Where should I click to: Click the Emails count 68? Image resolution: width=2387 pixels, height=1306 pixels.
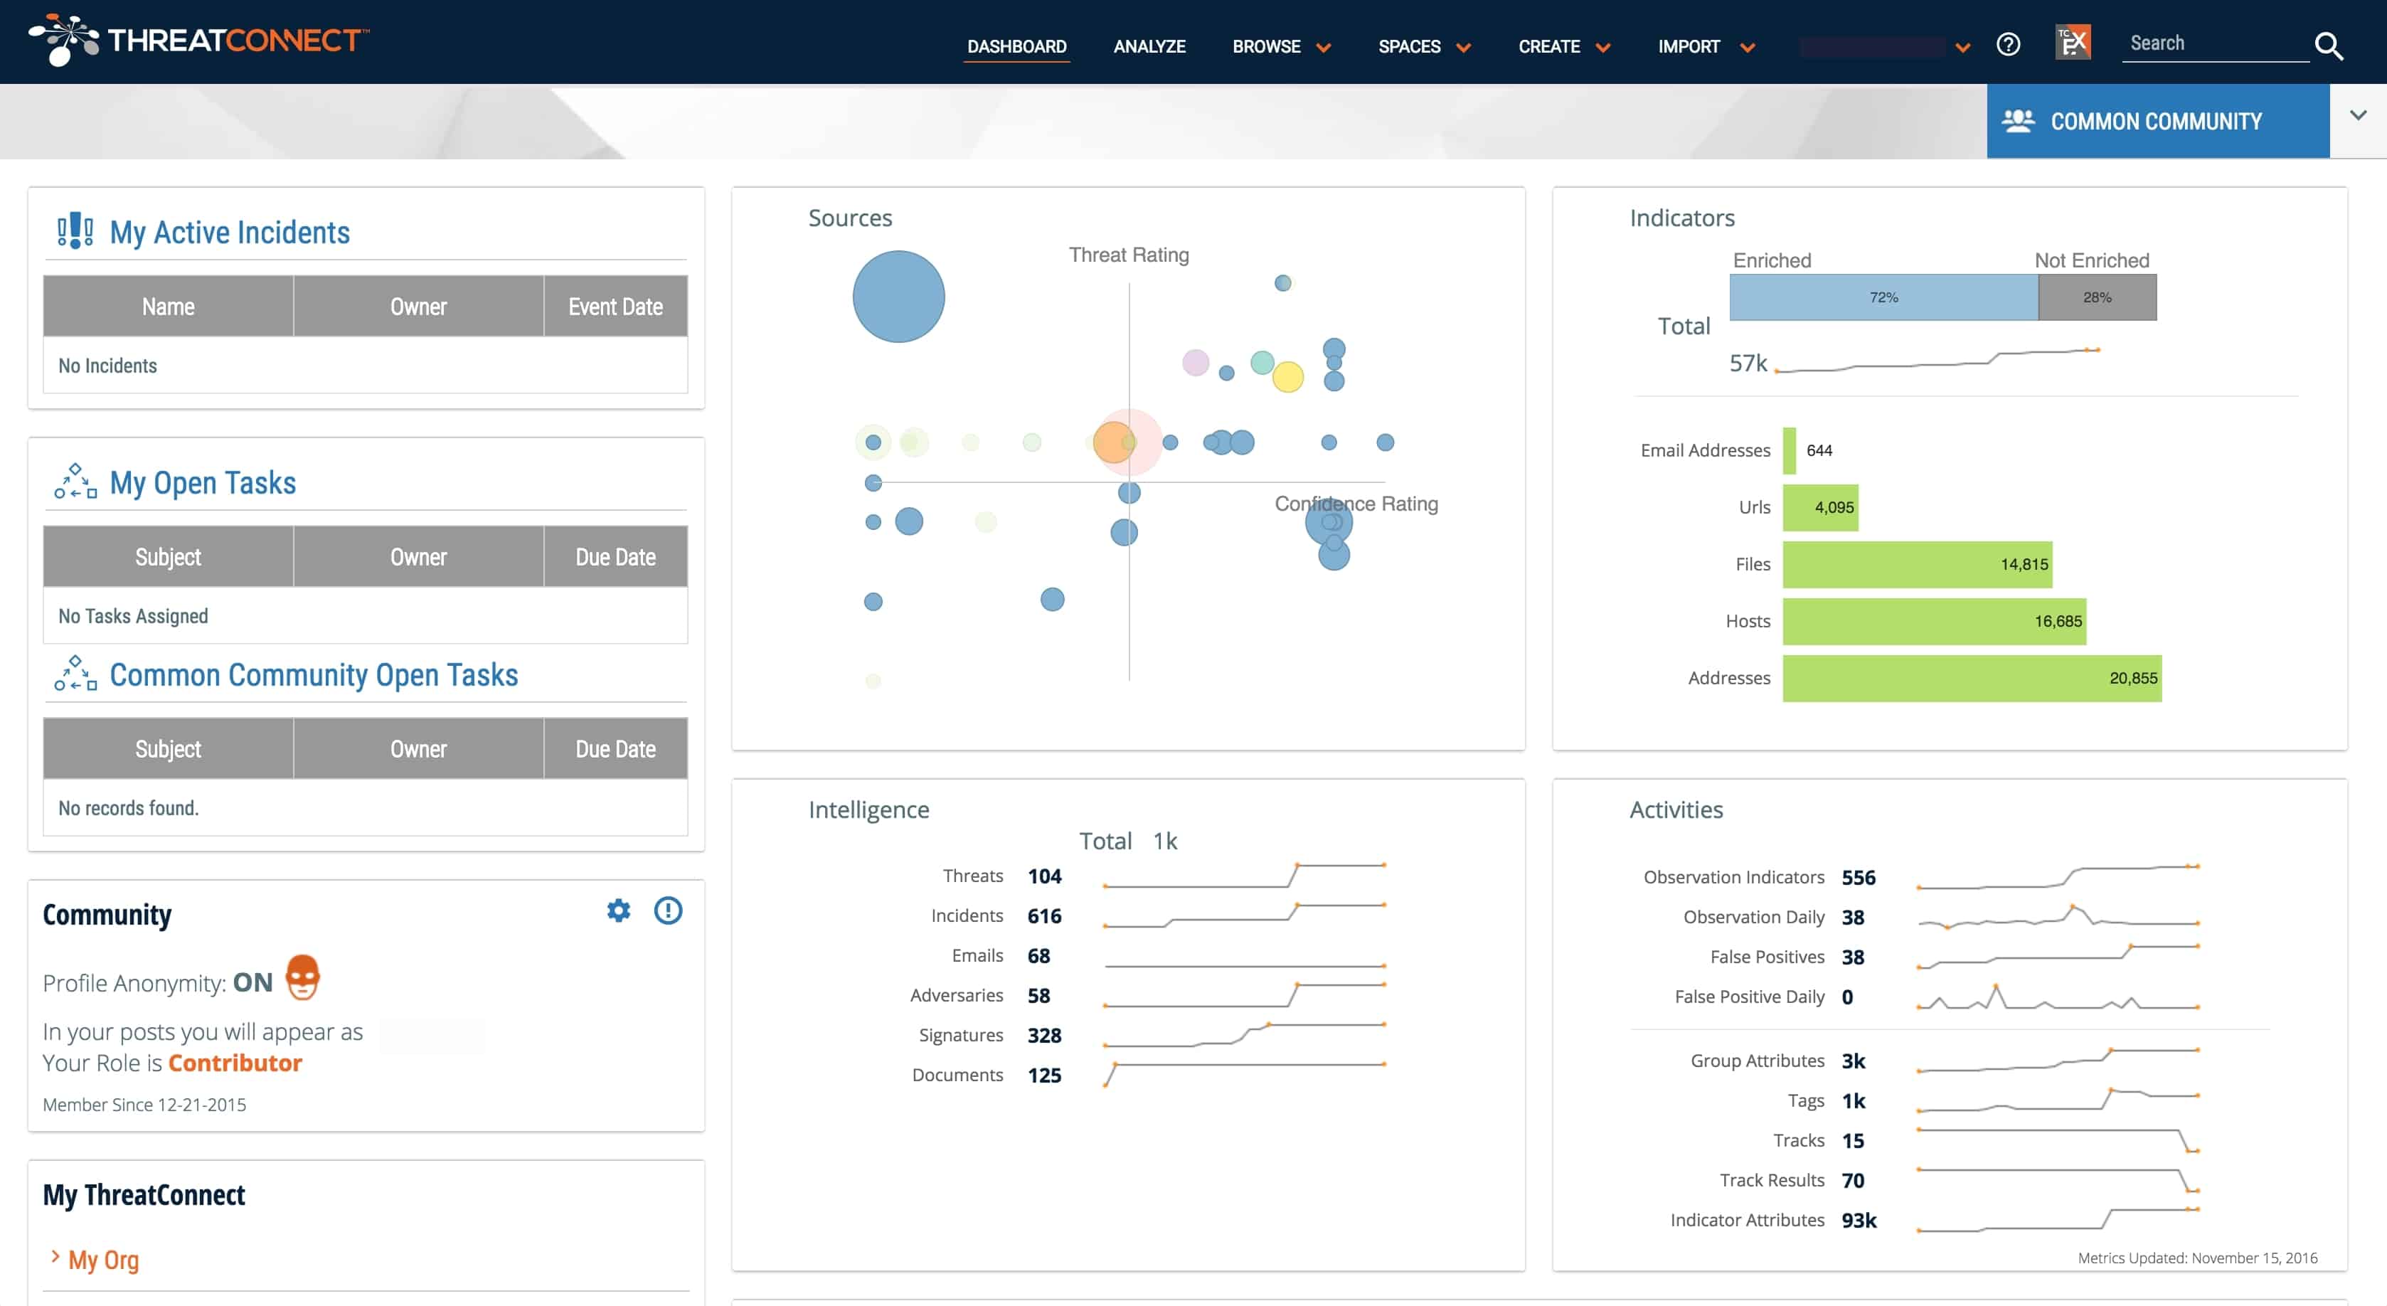click(1038, 955)
